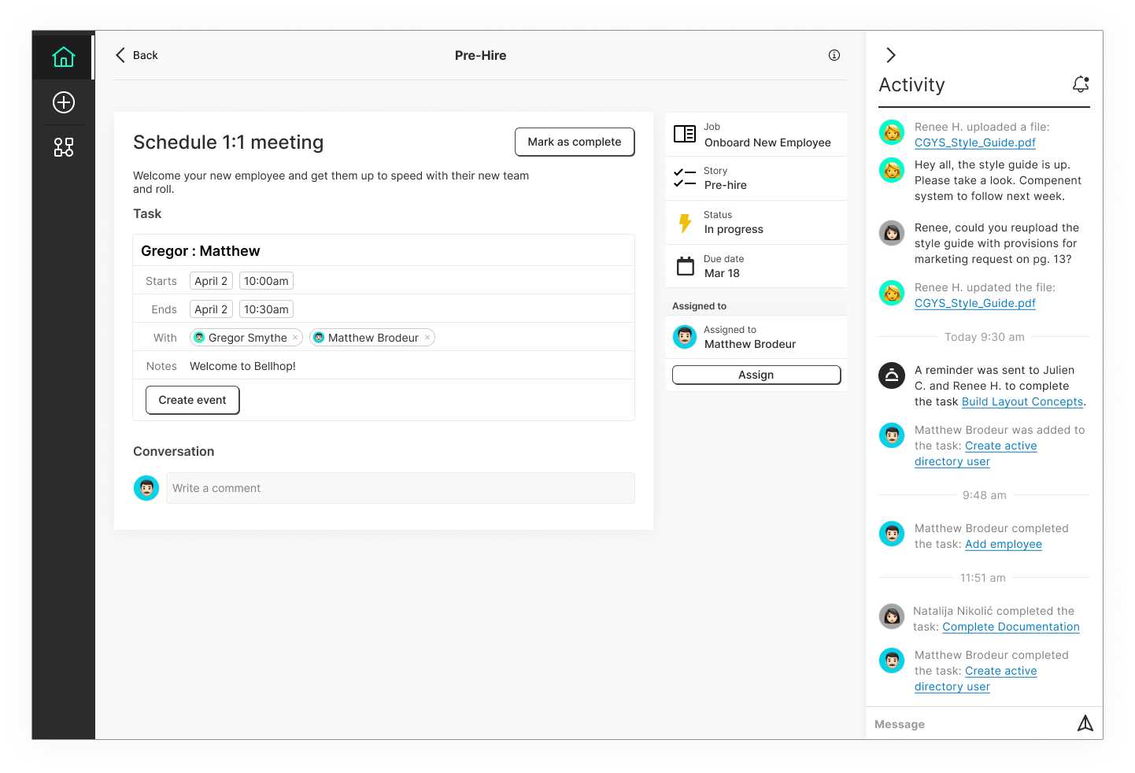The width and height of the screenshot is (1135, 773).
Task: Open the Complete Documentation link
Action: pos(1011,627)
